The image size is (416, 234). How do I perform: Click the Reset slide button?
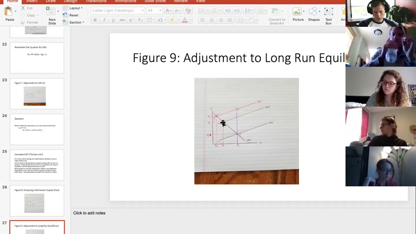(71, 15)
